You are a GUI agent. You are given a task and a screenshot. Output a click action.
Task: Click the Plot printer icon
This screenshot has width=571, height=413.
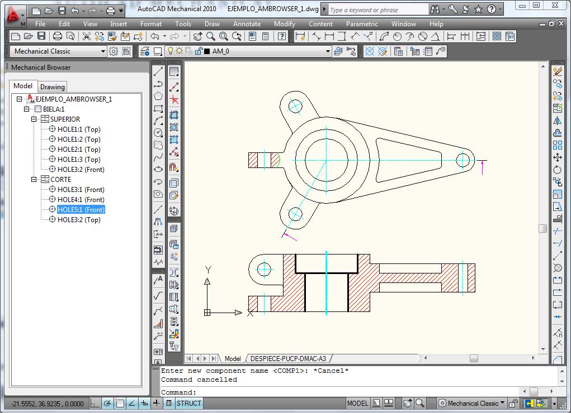tap(58, 36)
